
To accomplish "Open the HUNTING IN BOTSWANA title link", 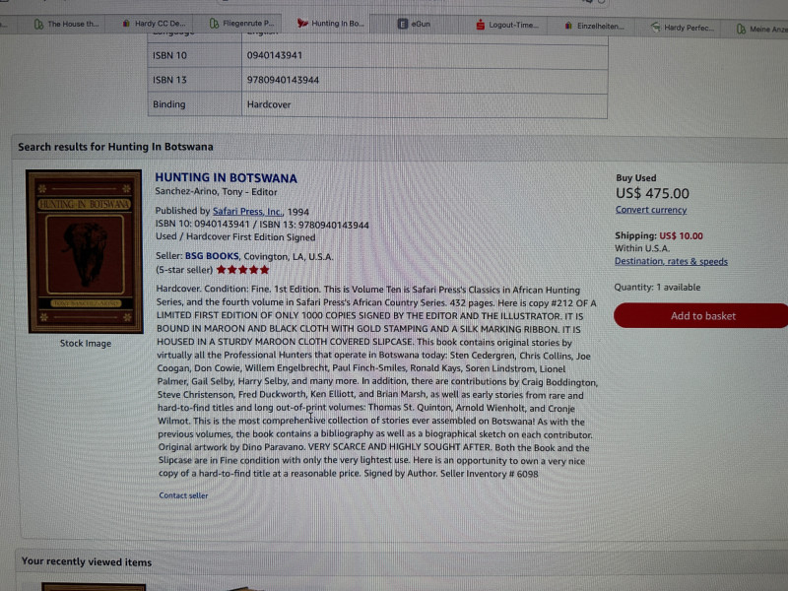I will 226,178.
